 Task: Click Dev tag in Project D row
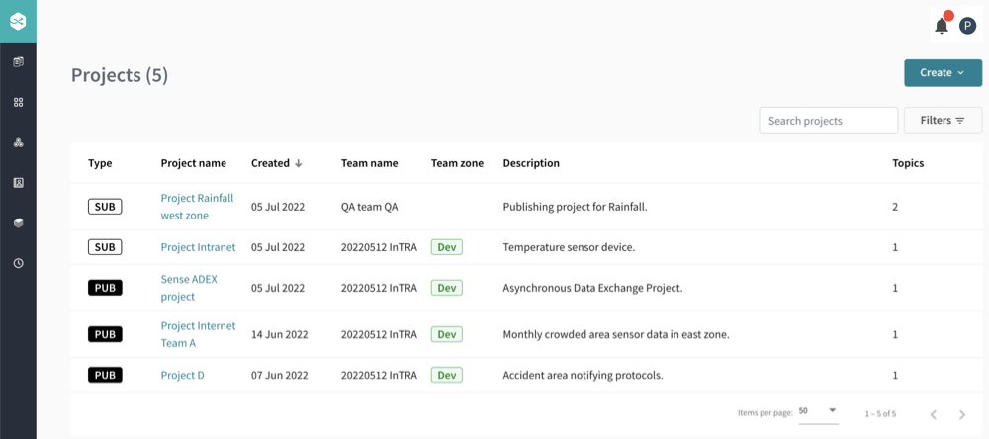pyautogui.click(x=447, y=375)
